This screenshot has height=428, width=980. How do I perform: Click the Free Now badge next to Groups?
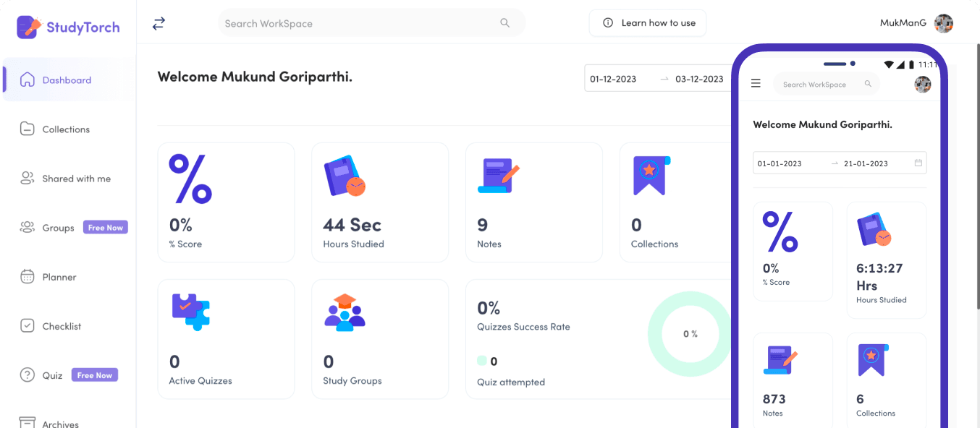click(x=106, y=228)
